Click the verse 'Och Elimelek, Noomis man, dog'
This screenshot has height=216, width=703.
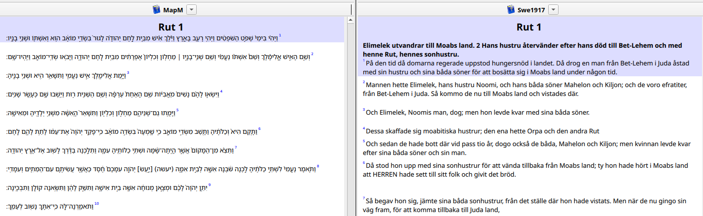[x=476, y=112]
